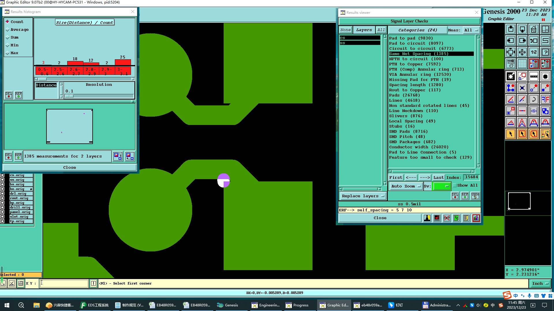Select the ruler measure tool
554x311 pixels.
coord(534,76)
